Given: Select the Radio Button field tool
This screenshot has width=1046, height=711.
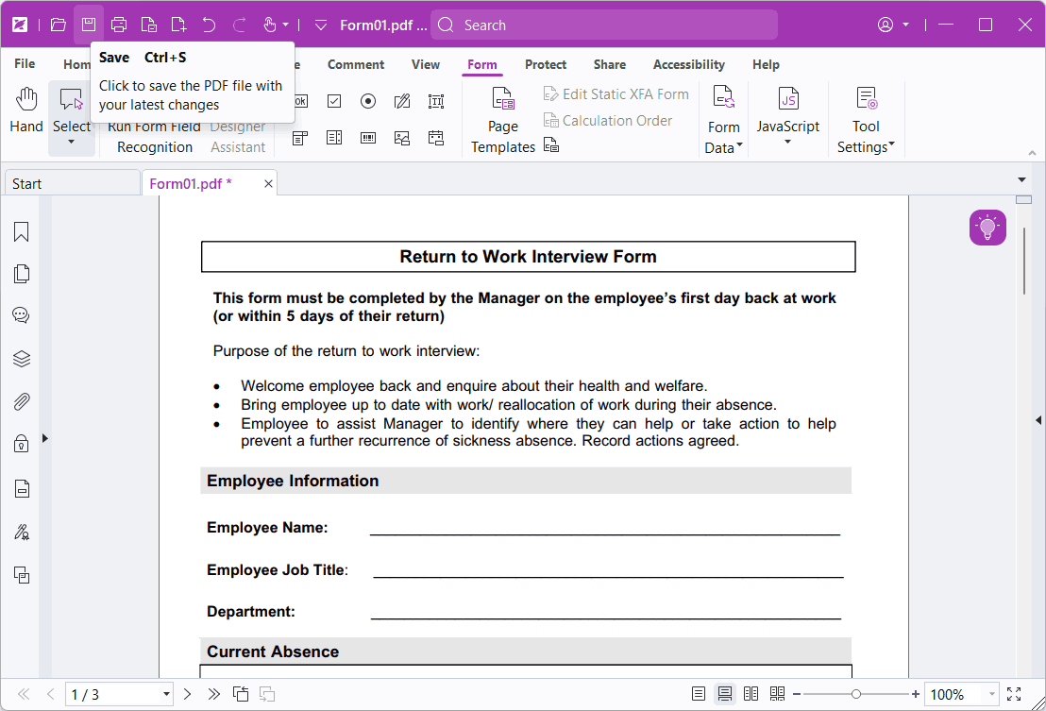Looking at the screenshot, I should (x=368, y=100).
